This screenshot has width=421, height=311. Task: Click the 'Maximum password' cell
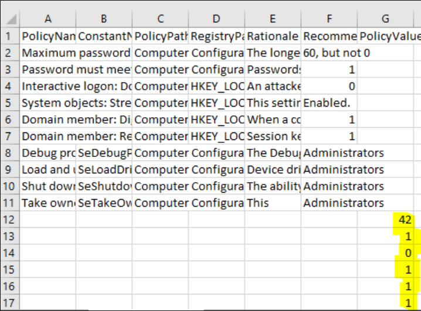click(48, 53)
